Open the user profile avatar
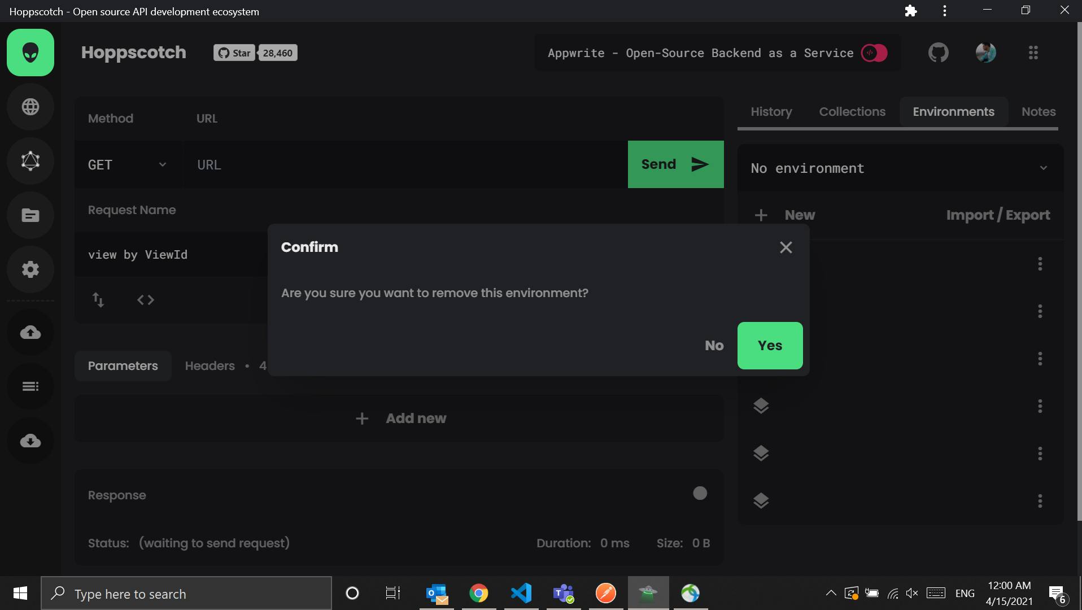The height and width of the screenshot is (610, 1082). point(986,53)
